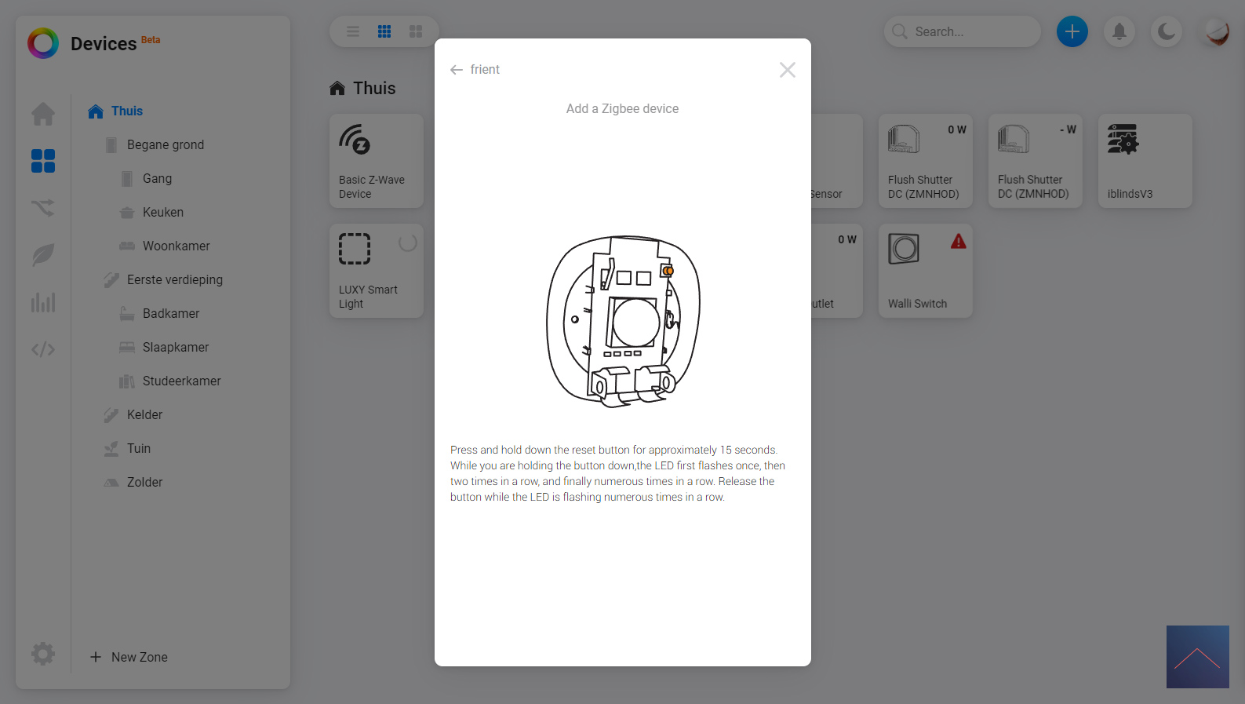Screen dimensions: 1245x704
Task: Switch to large grid view layout
Action: (416, 31)
